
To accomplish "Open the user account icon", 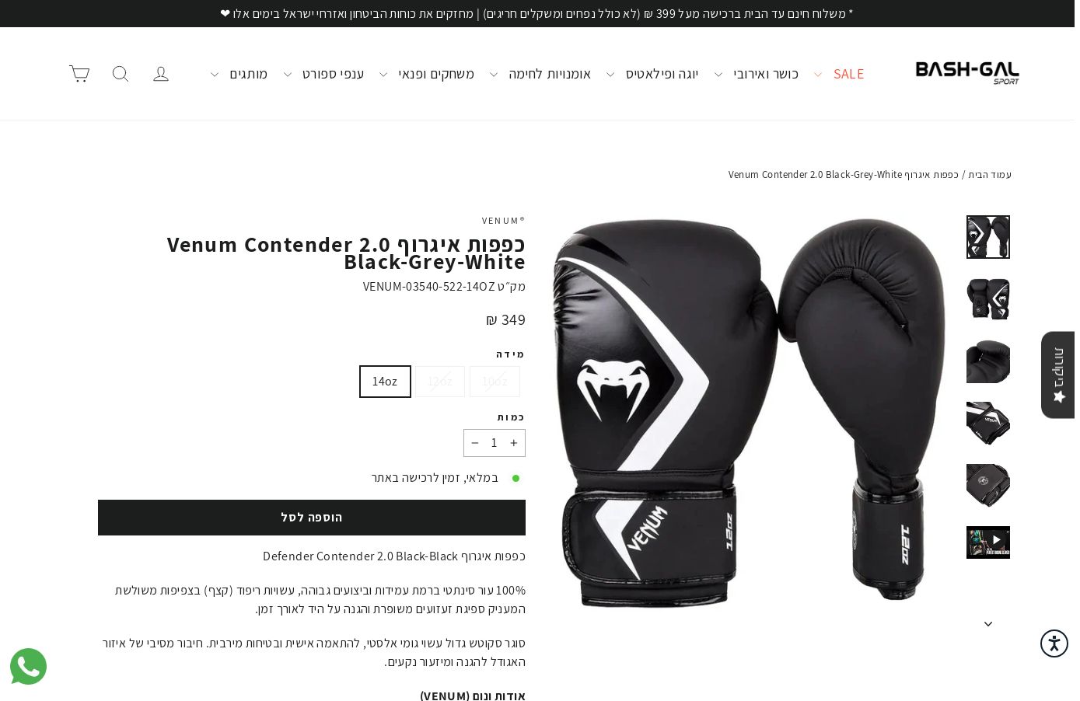I will 161,74.
